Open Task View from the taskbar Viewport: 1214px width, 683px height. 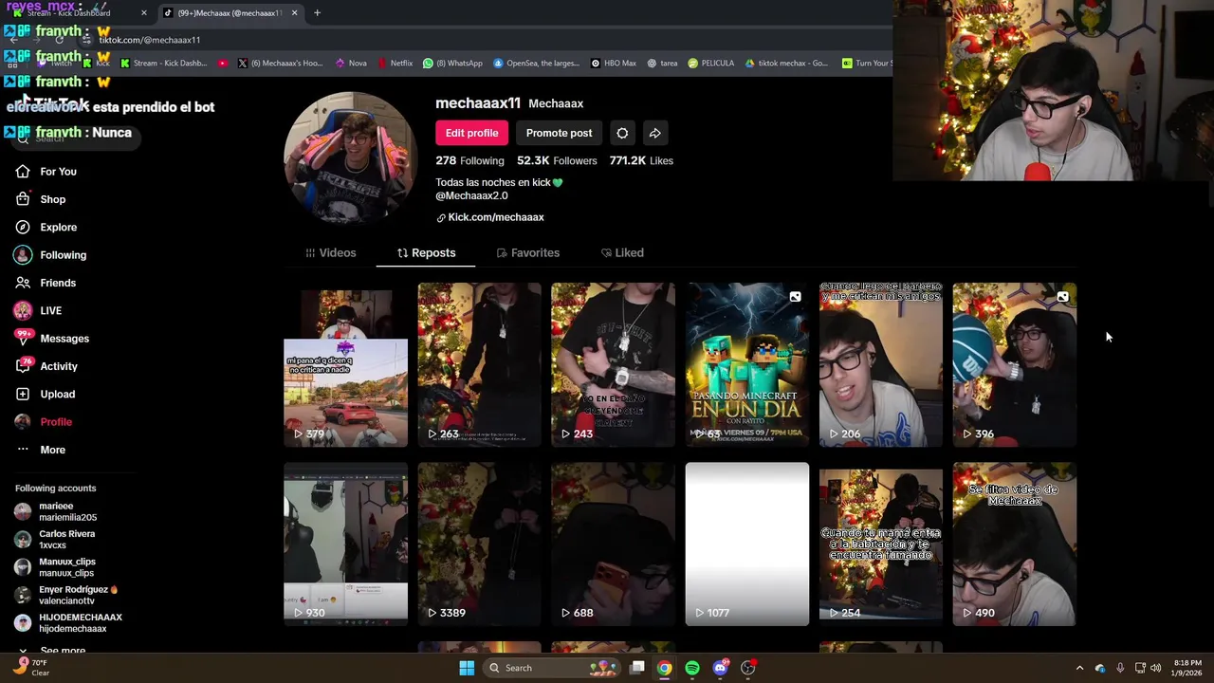click(637, 668)
